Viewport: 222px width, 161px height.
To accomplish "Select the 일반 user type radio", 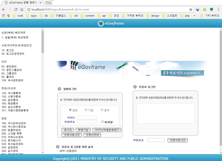I will click(x=70, y=110).
